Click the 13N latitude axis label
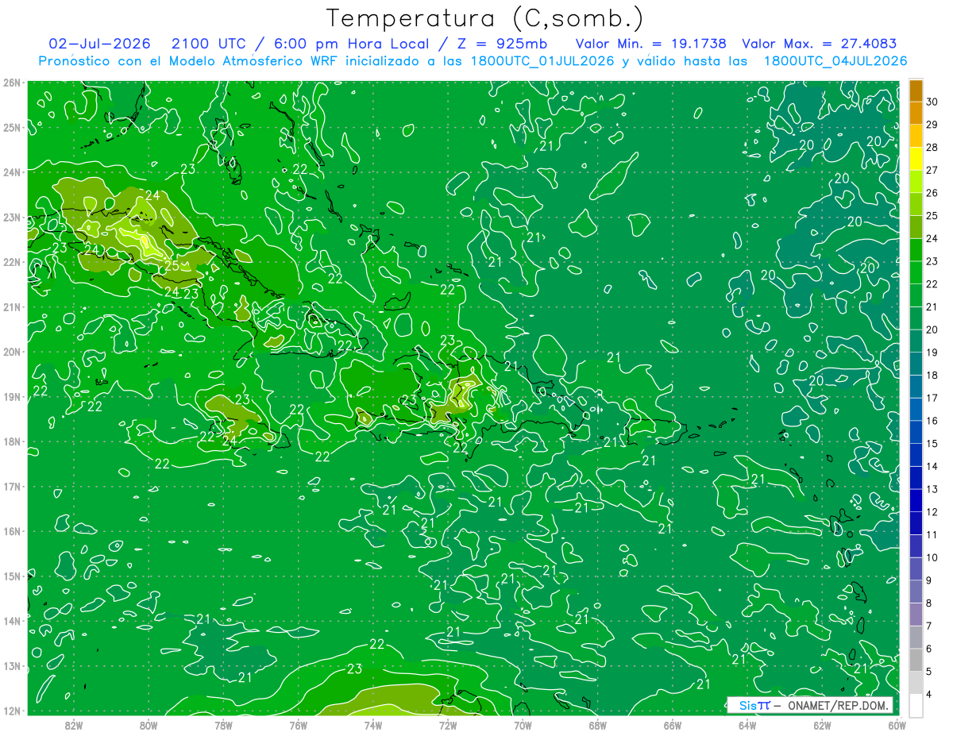The image size is (953, 736). point(11,665)
